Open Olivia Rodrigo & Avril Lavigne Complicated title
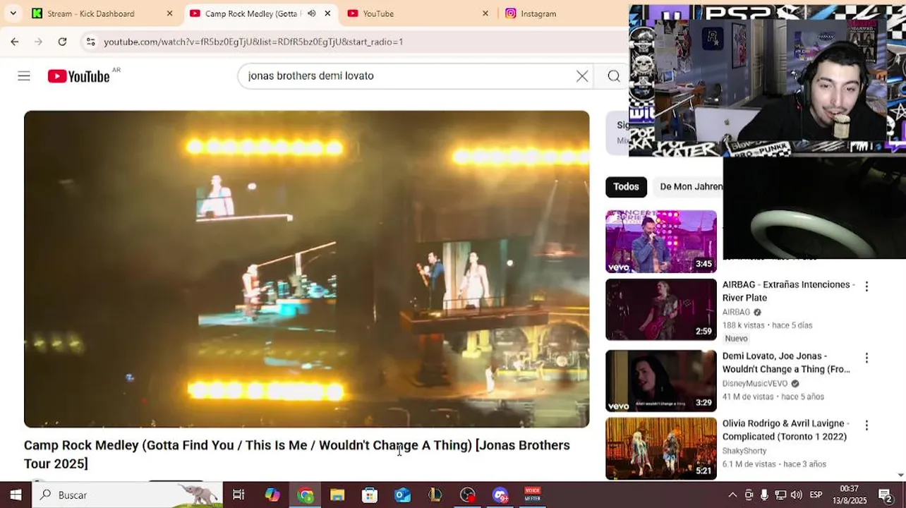 pos(785,430)
